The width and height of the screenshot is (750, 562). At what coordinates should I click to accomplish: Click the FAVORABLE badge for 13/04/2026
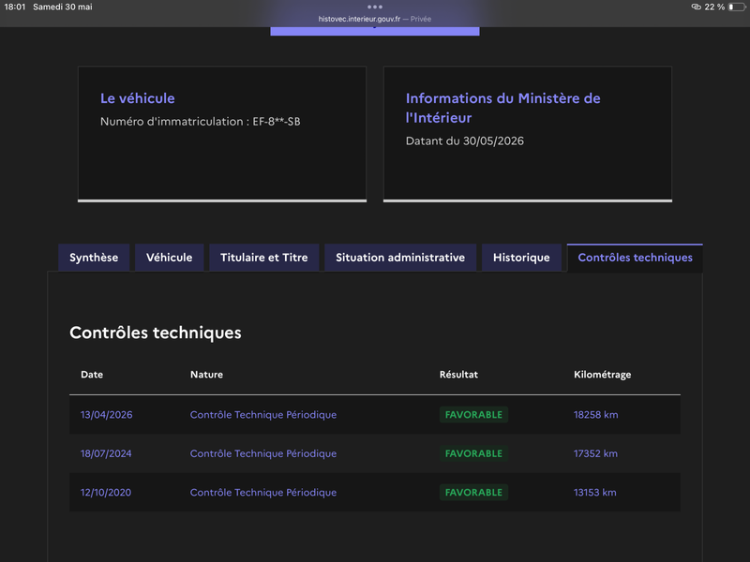click(x=473, y=415)
